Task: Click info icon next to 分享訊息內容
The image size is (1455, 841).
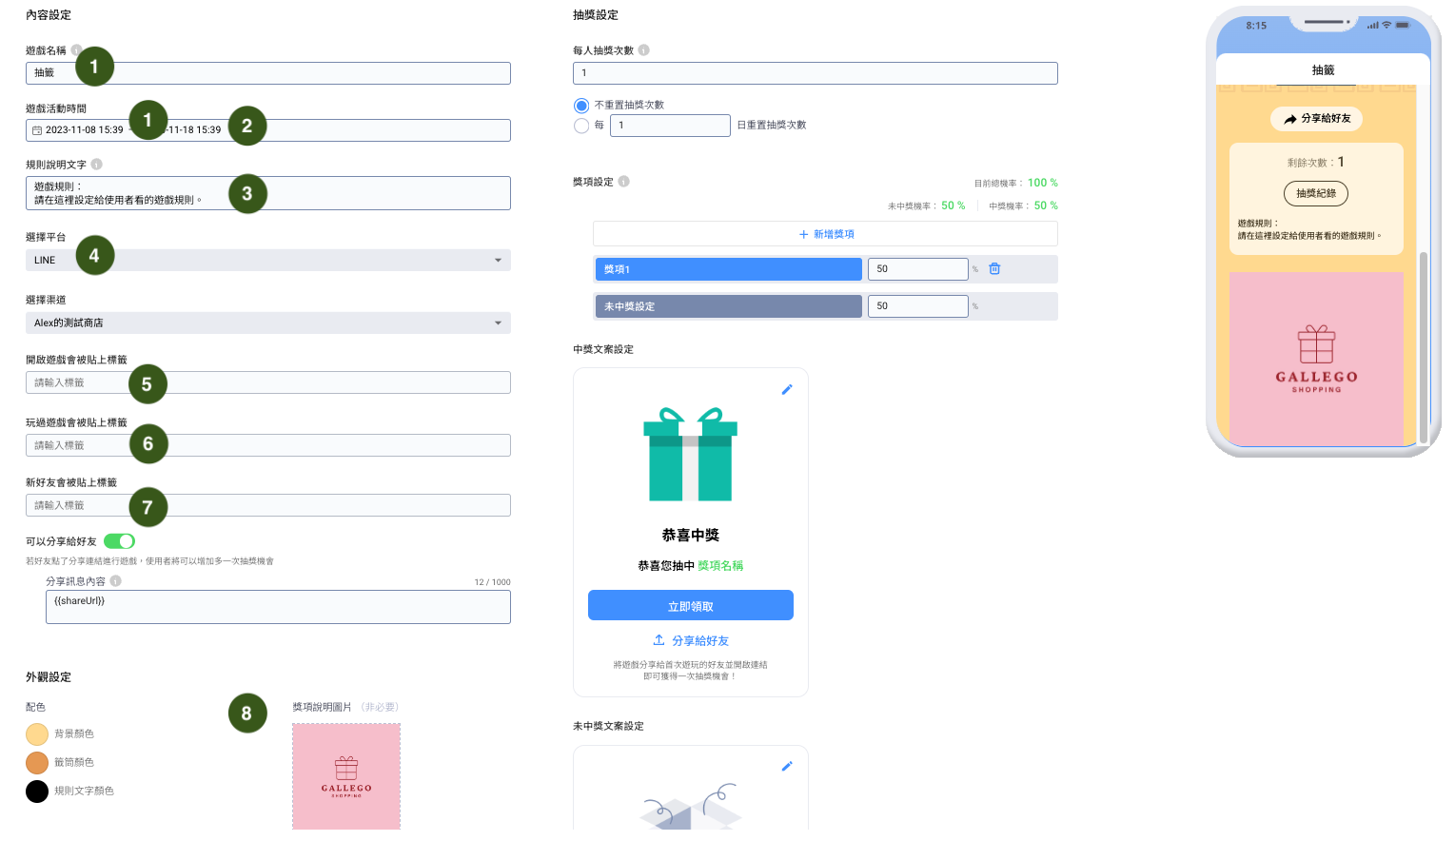Action: 115,581
